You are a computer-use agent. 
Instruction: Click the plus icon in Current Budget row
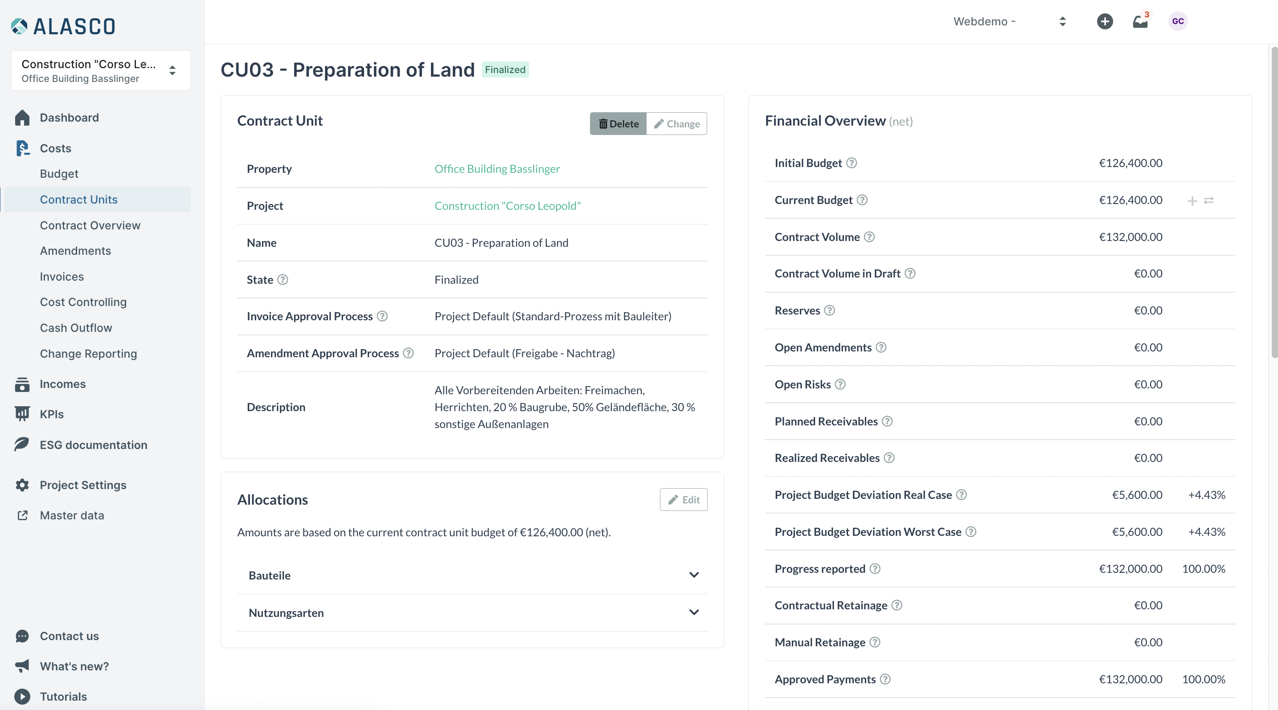(1192, 201)
